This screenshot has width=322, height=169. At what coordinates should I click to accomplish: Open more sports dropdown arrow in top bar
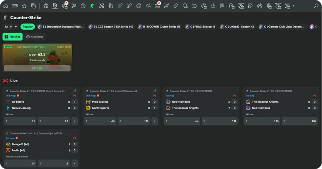point(293,6)
